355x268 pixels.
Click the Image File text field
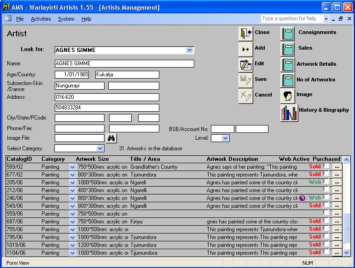point(80,138)
